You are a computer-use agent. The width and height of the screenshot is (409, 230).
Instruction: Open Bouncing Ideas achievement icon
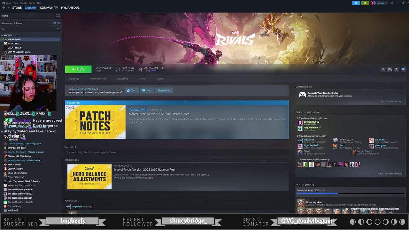tap(301, 203)
